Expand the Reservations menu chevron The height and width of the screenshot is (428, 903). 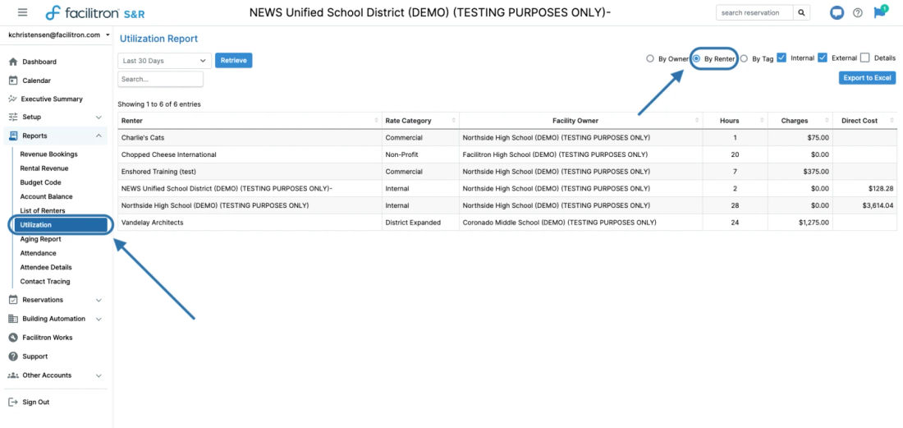coord(99,300)
